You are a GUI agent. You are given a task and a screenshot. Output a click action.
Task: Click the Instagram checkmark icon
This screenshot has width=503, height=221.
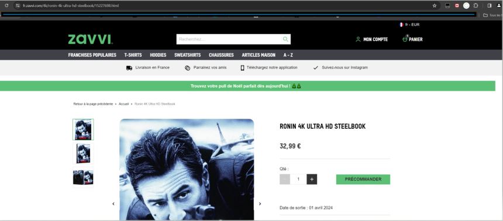tap(316, 68)
